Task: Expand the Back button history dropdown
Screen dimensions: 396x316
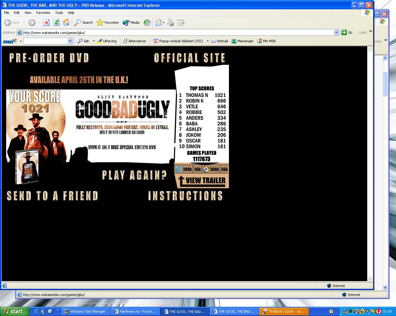Action: 23,23
